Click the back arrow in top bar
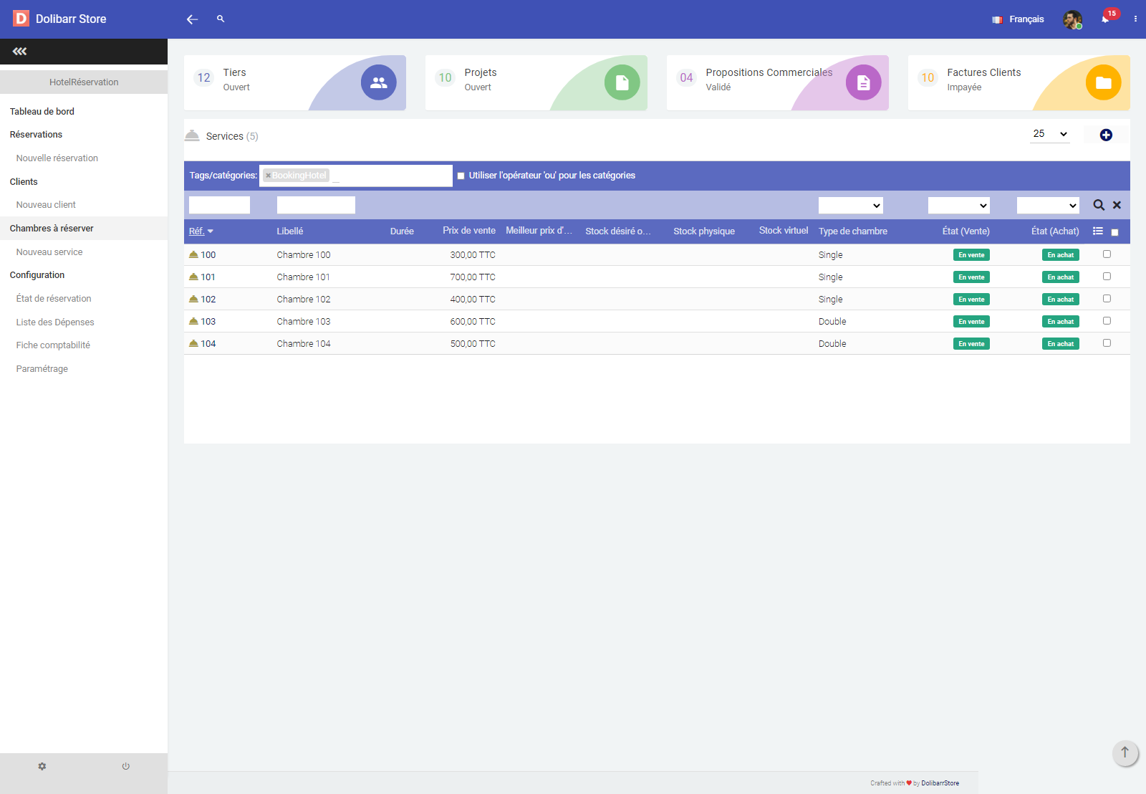 (x=192, y=19)
